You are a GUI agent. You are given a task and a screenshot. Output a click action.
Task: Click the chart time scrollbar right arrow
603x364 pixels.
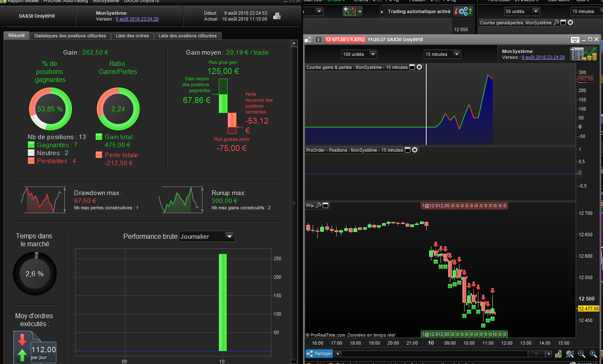point(548,354)
